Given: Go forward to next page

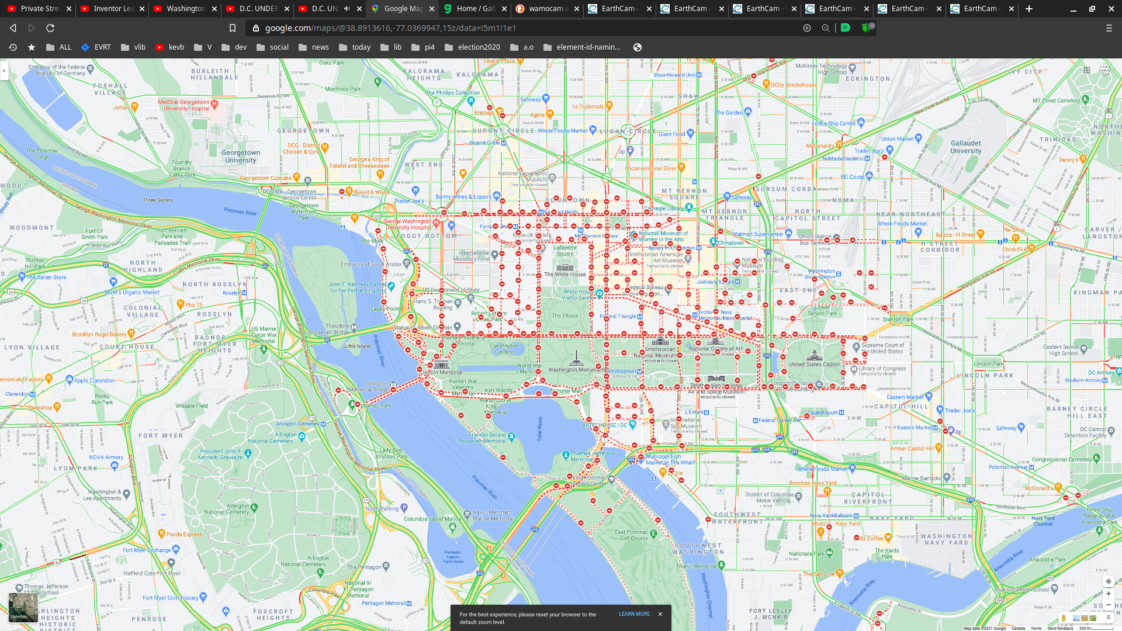Looking at the screenshot, I should 32,28.
